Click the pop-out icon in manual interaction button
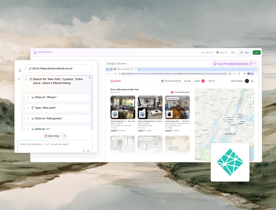The width and height of the screenshot is (276, 210). [x=250, y=64]
